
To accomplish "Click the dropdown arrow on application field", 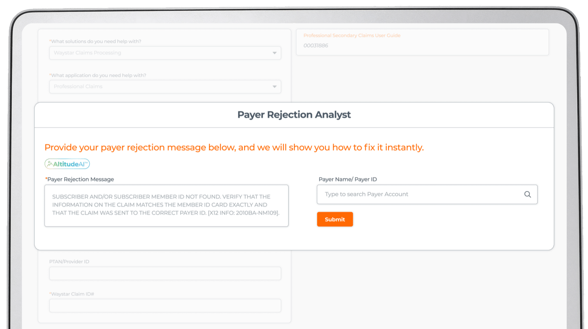I will (274, 86).
